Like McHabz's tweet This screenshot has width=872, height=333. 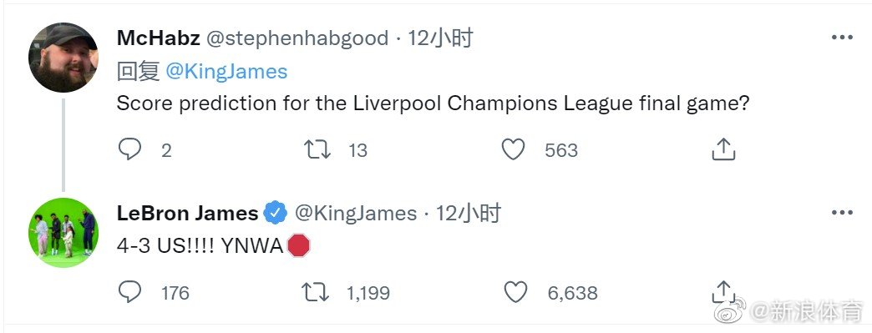pyautogui.click(x=513, y=149)
